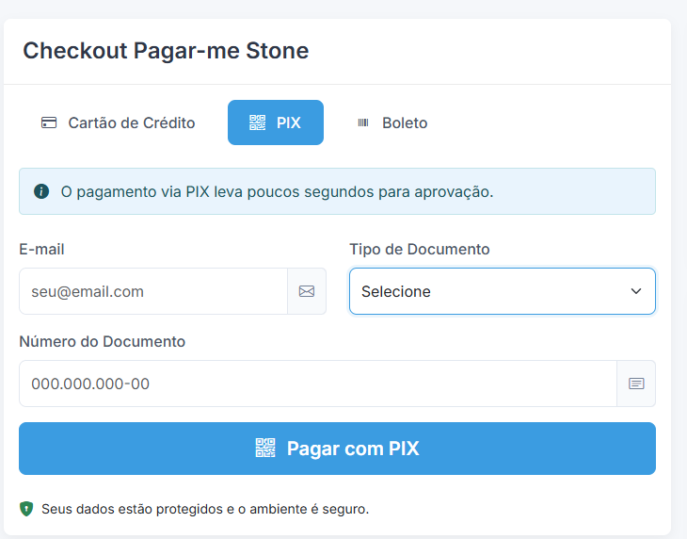Click the "E-mail" field label
This screenshot has height=539, width=687.
[41, 249]
